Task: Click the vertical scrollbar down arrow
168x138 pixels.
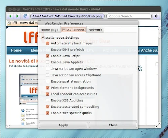Action: click(x=159, y=123)
